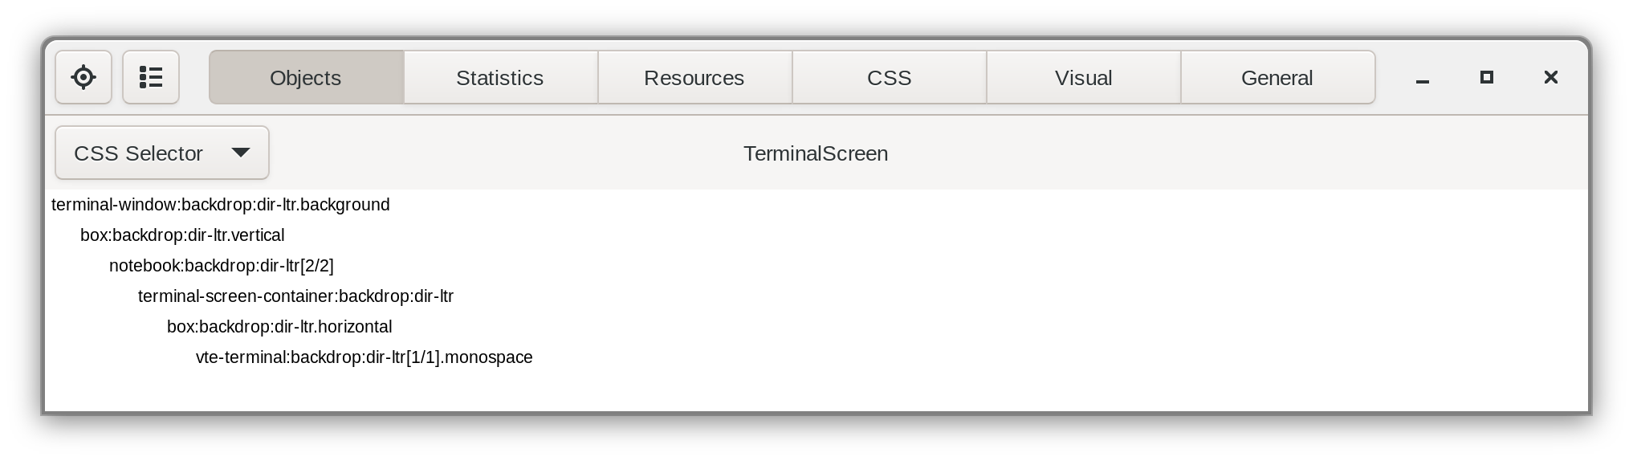Go to the Resources tab
1633x461 pixels.
click(x=694, y=78)
